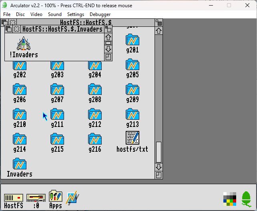Toggle size of the HostFS.$ window
257x211 pixels.
pyautogui.click(x=159, y=23)
